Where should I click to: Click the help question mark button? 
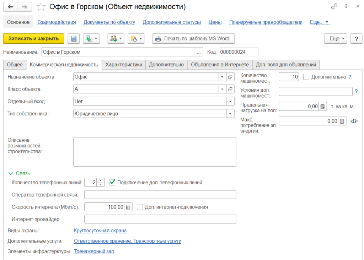(x=356, y=39)
